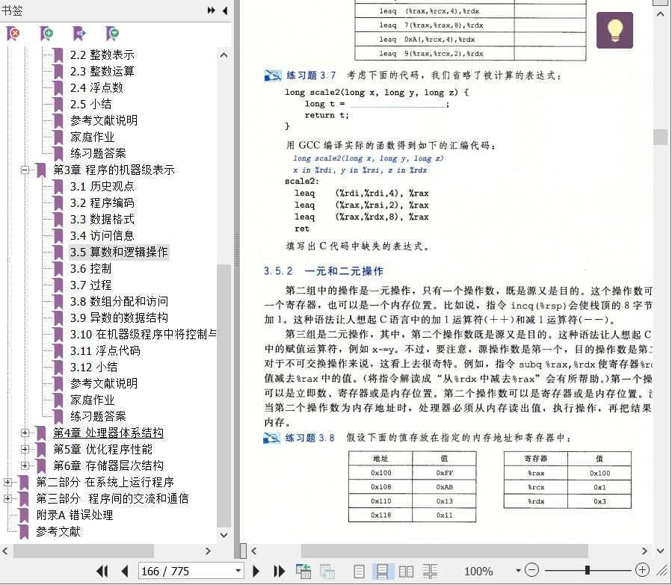Click the zoom slider handle
The width and height of the screenshot is (672, 585).
coord(588,570)
